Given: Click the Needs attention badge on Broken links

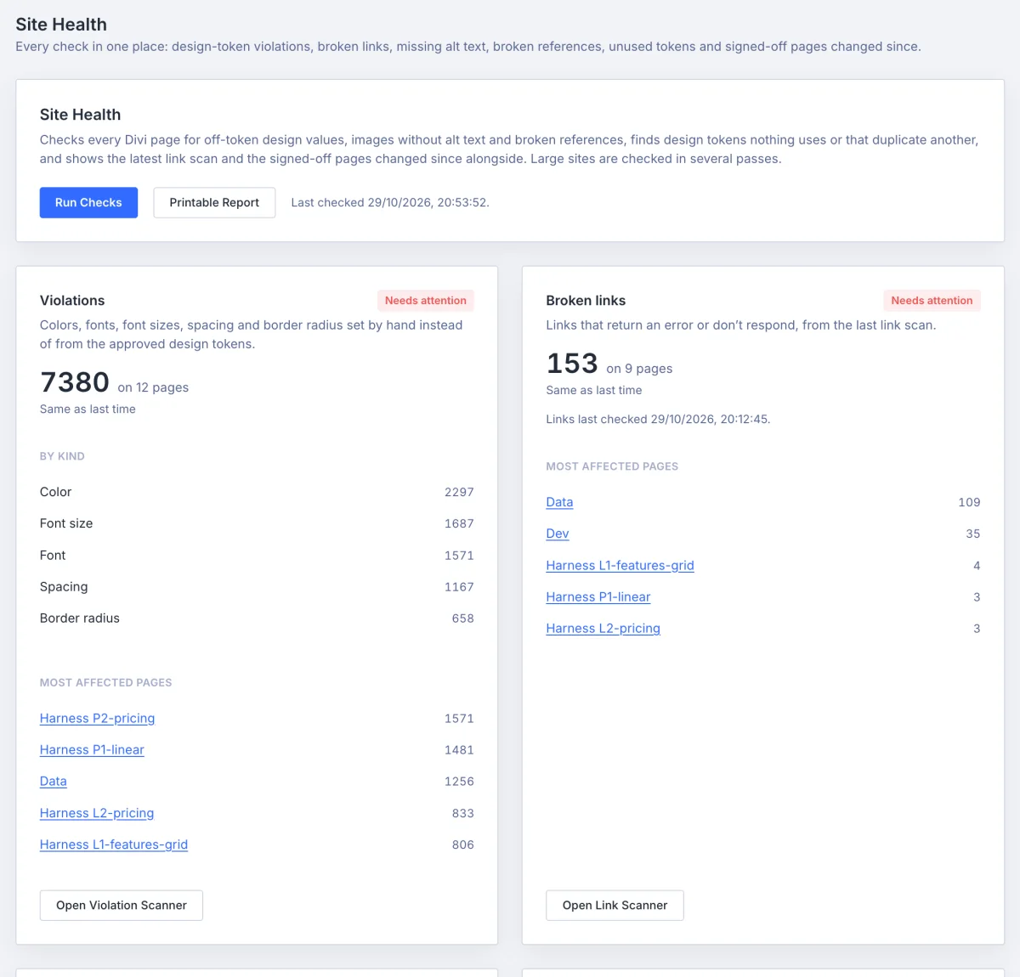Looking at the screenshot, I should tap(932, 301).
